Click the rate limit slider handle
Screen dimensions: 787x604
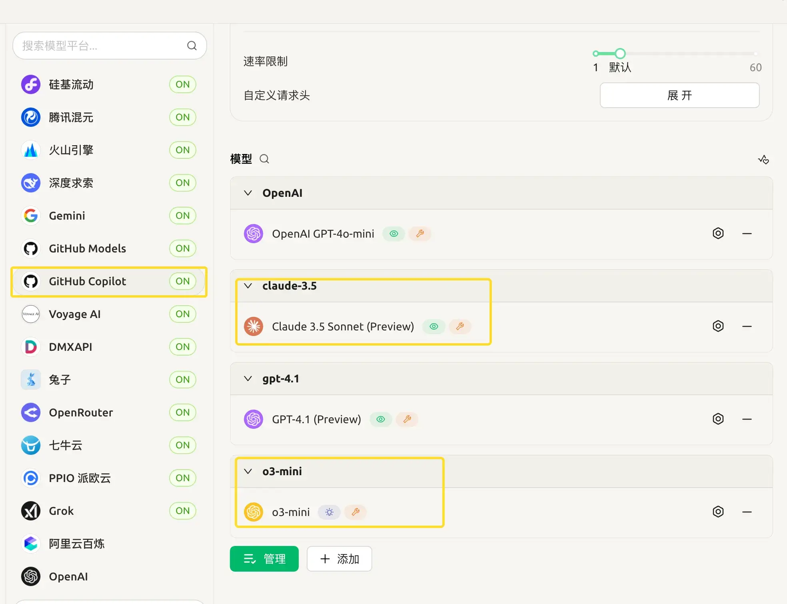point(620,53)
